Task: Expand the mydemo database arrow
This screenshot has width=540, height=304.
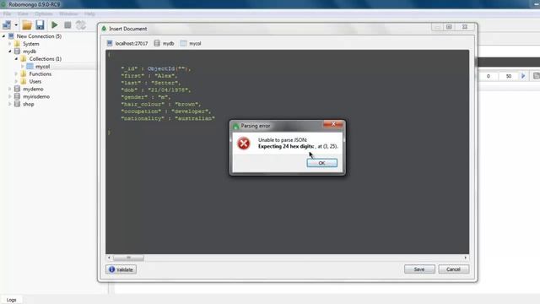Action: 10,89
